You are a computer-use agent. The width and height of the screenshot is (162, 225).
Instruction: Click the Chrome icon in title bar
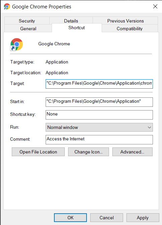[x=7, y=7]
